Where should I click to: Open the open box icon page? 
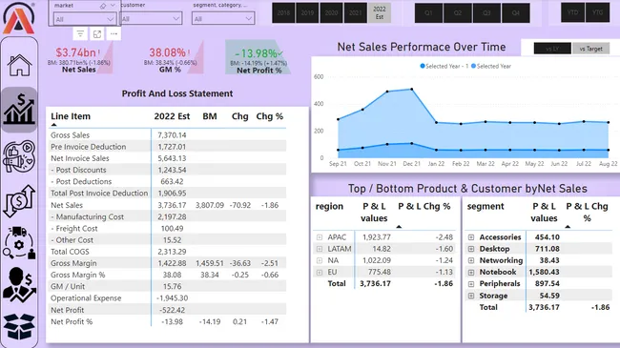pos(19,327)
